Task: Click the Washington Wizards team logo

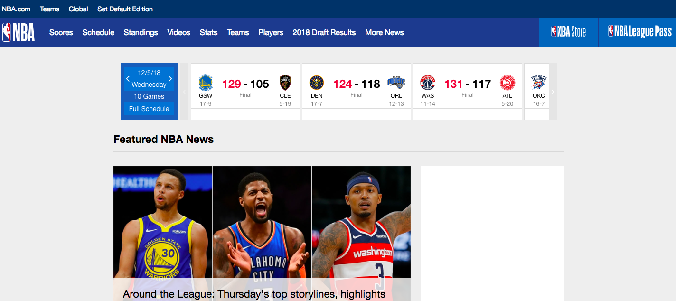Action: (x=428, y=83)
